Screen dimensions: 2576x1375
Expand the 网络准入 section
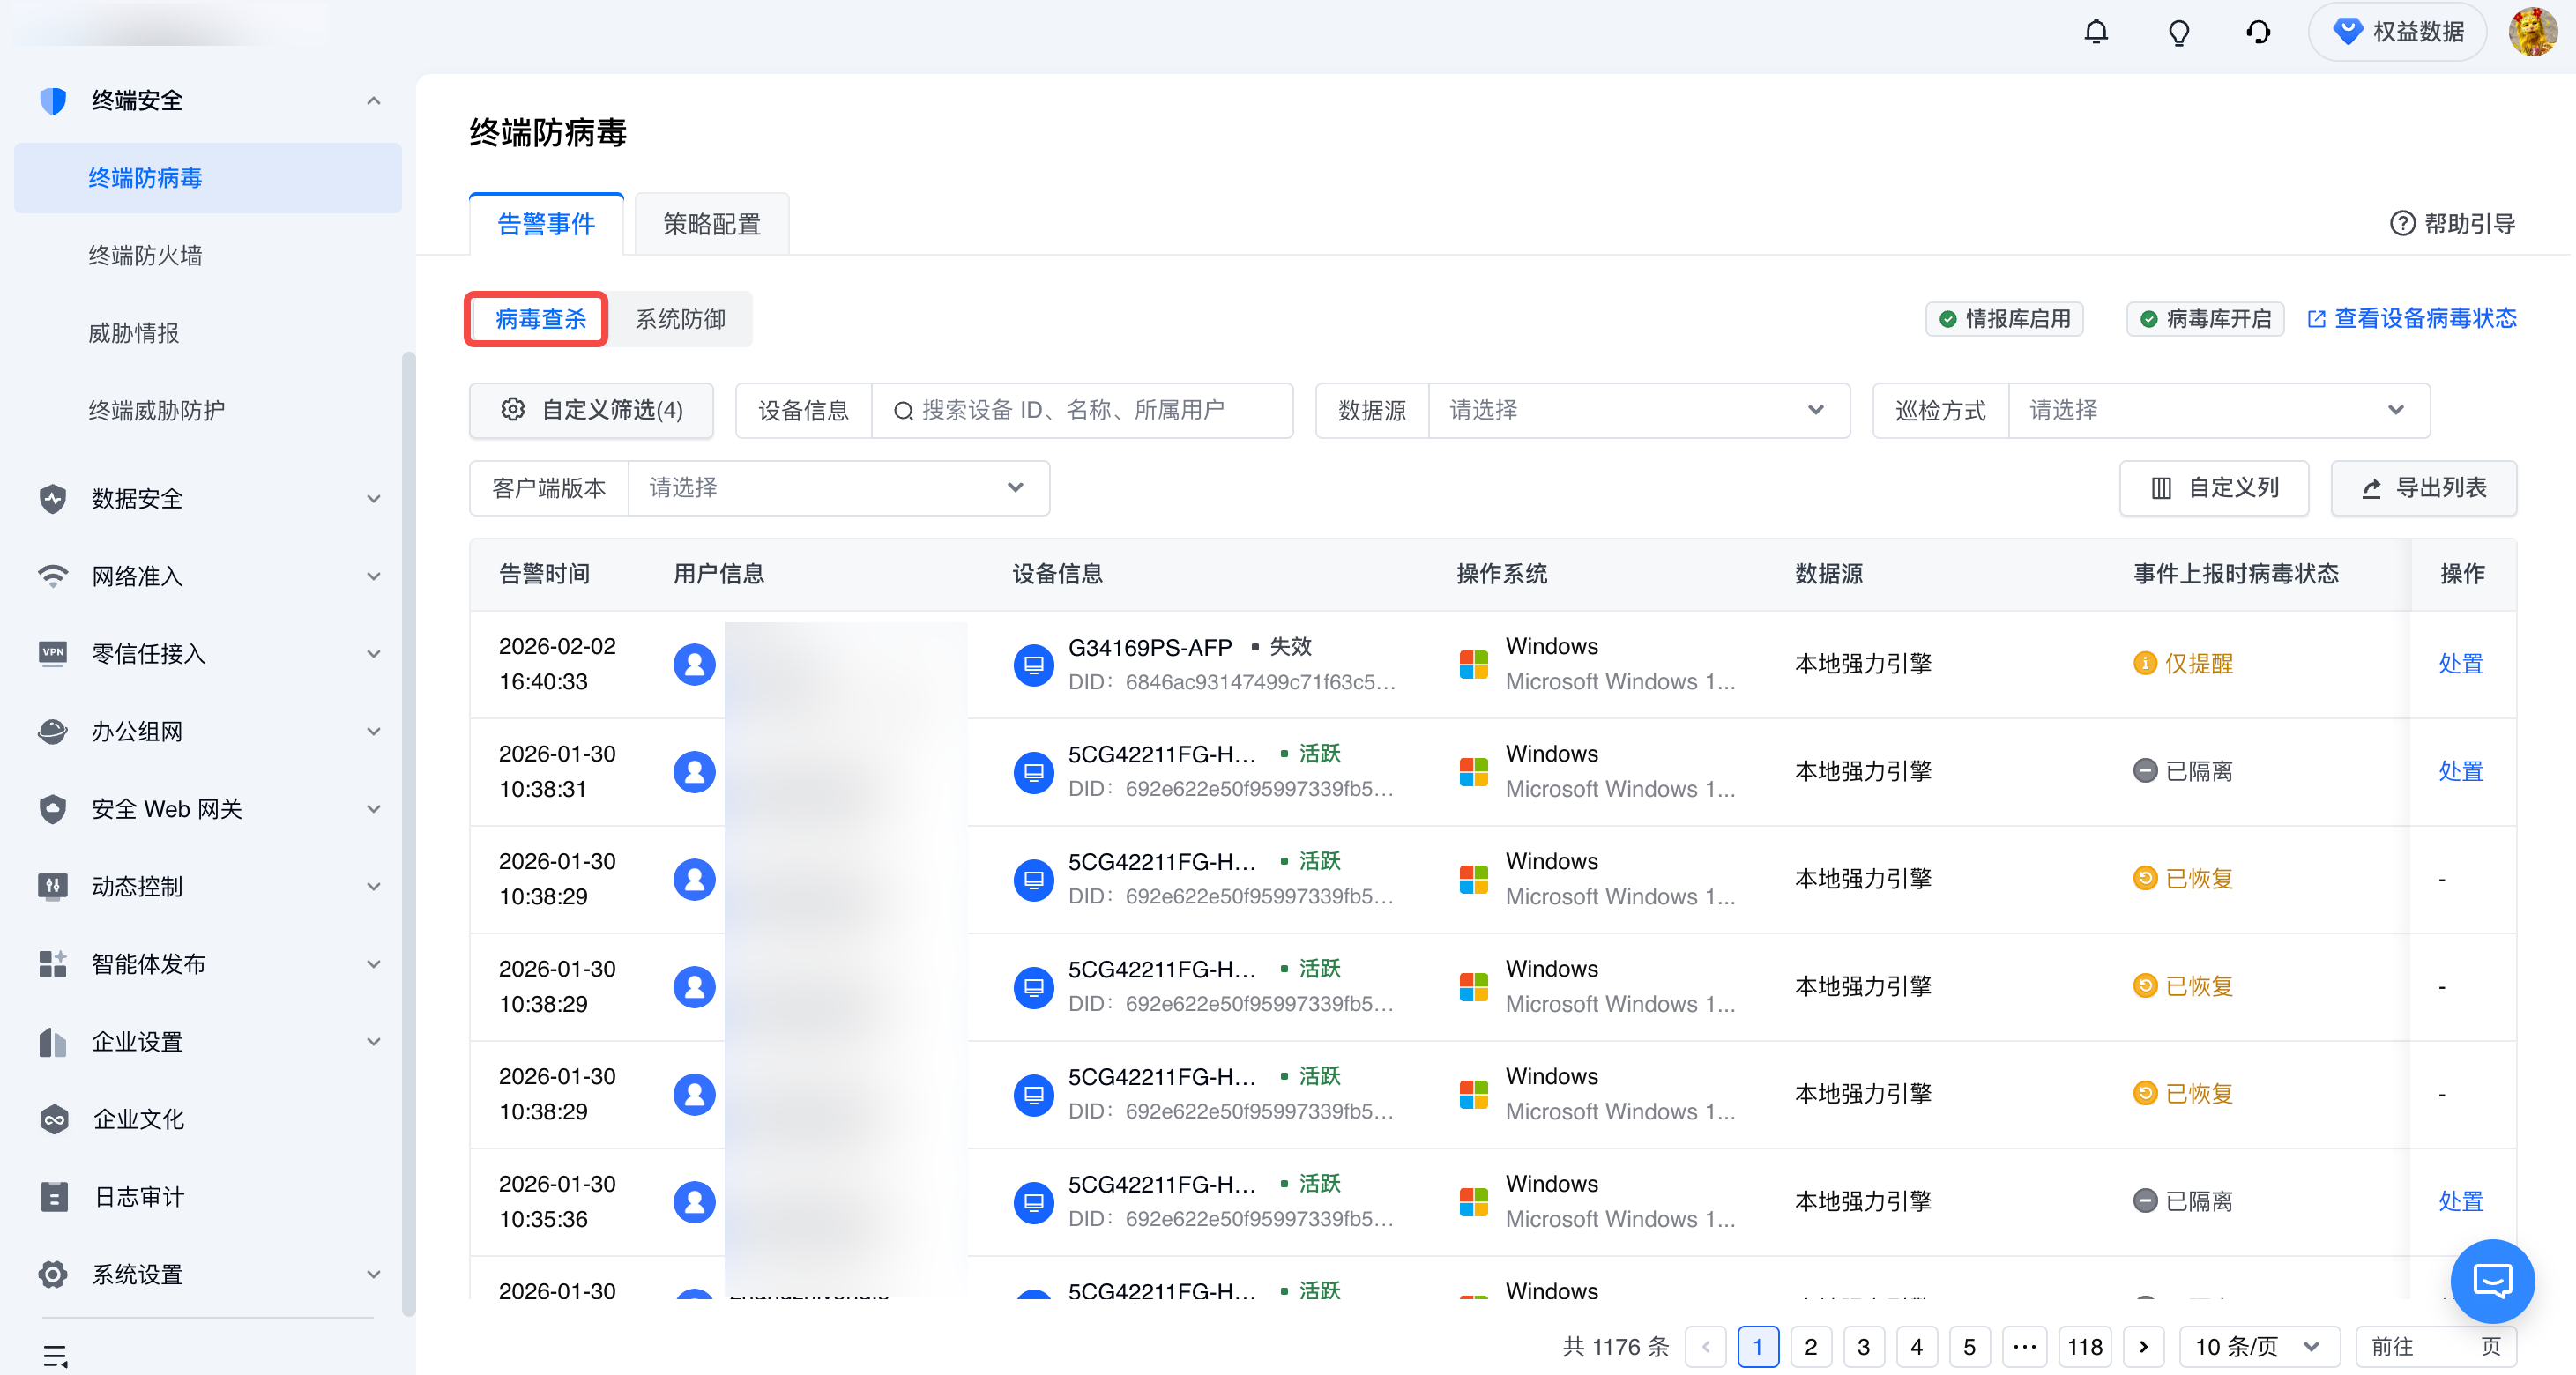(373, 576)
